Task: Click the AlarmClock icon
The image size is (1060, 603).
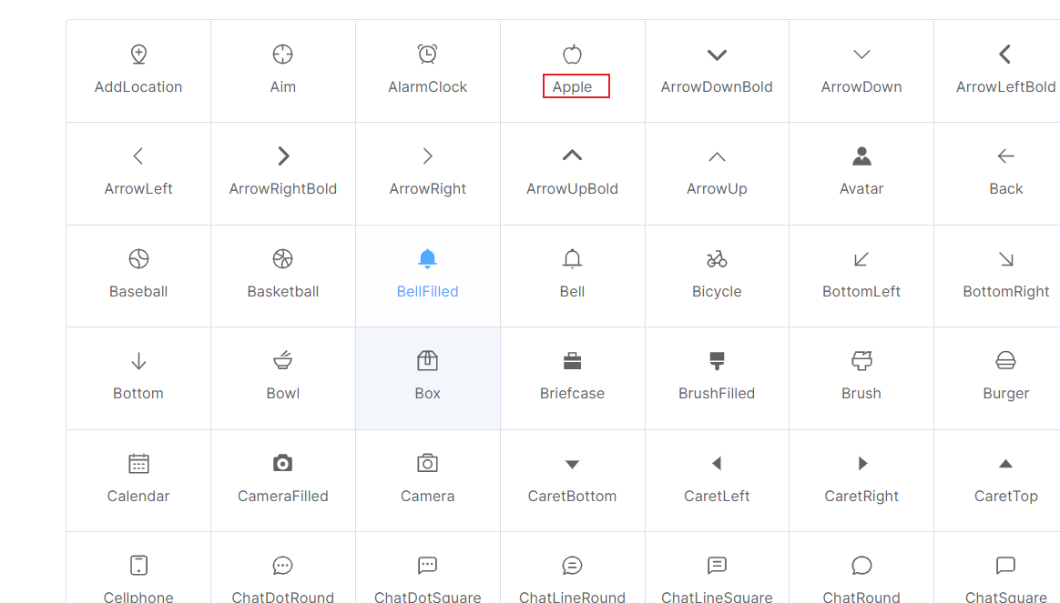Action: pyautogui.click(x=427, y=54)
